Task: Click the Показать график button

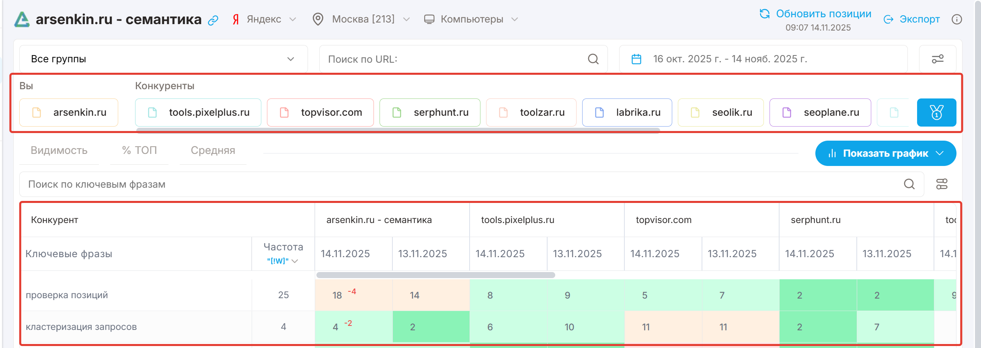Action: click(885, 153)
